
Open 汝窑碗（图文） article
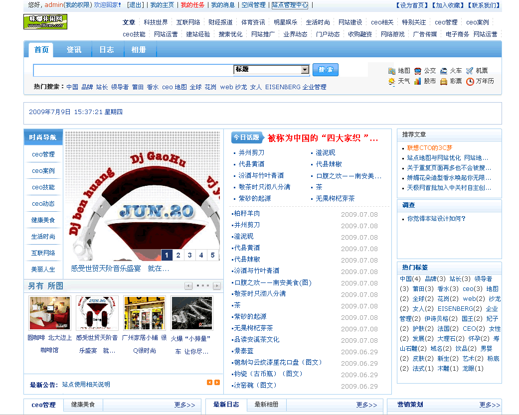point(255,385)
